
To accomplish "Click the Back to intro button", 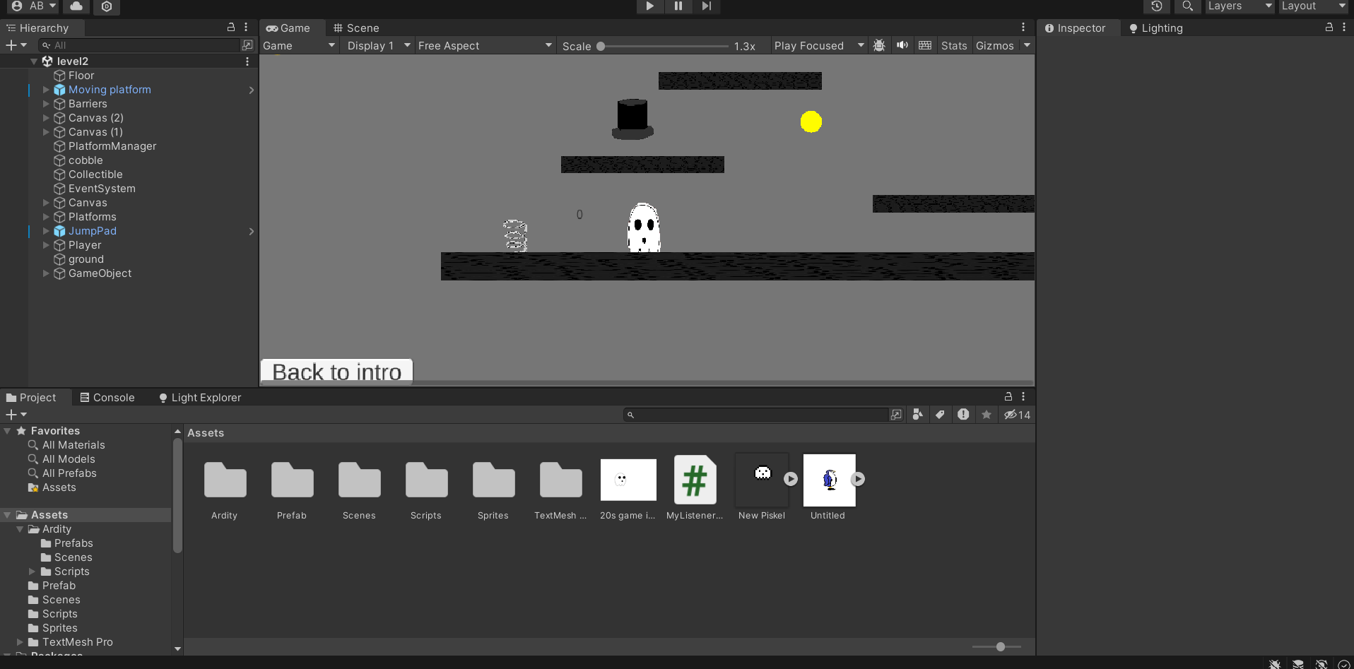I will click(337, 371).
